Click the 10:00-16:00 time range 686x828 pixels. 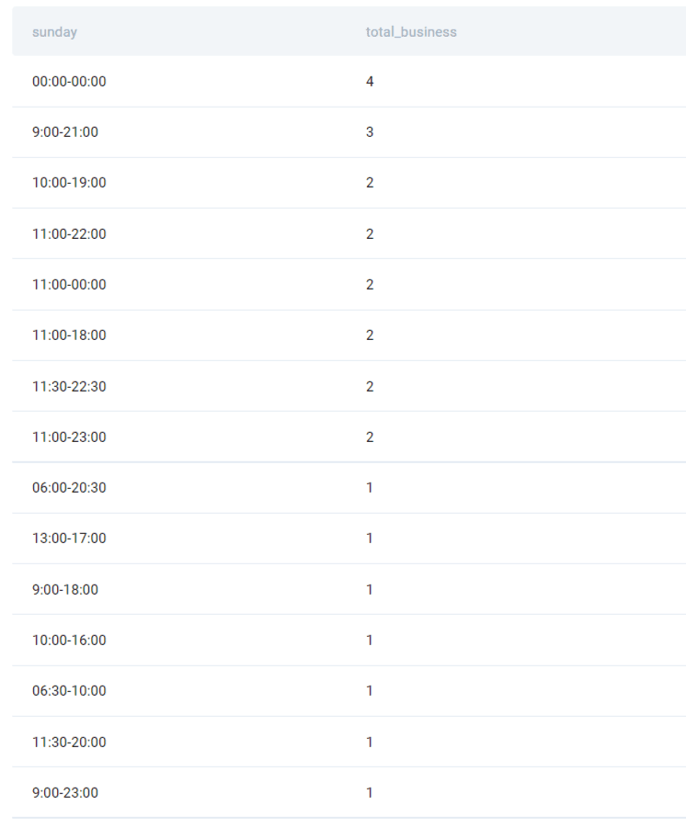pyautogui.click(x=69, y=641)
